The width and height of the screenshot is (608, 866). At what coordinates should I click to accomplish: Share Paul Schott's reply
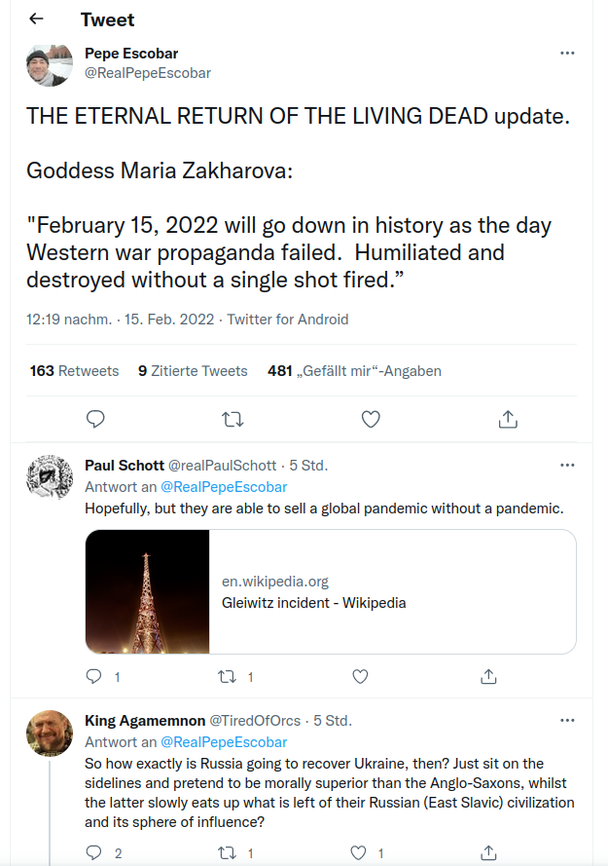pyautogui.click(x=488, y=677)
